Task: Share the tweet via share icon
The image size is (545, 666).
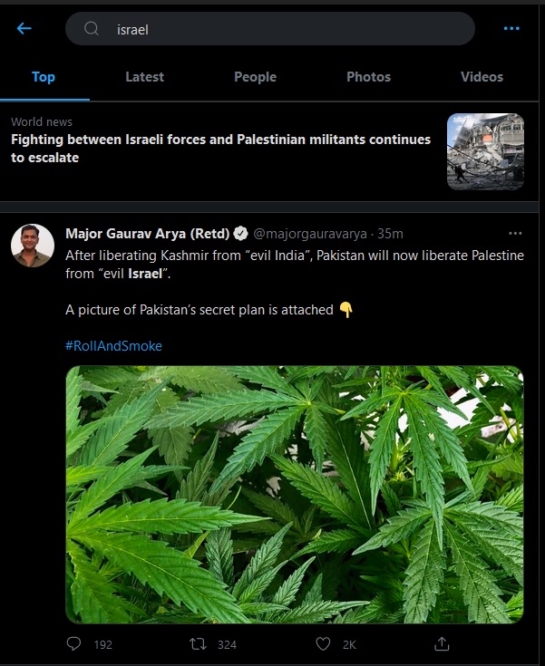Action: pos(442,644)
